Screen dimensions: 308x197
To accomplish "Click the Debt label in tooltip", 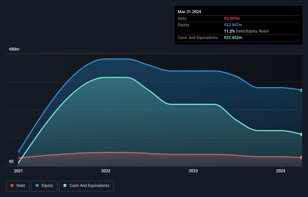I will click(182, 18).
